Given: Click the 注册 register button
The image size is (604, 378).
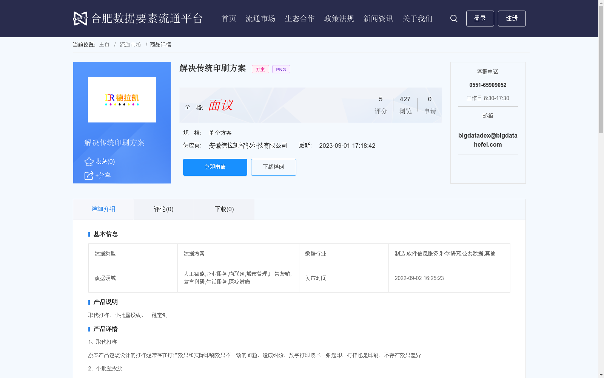Looking at the screenshot, I should point(512,19).
